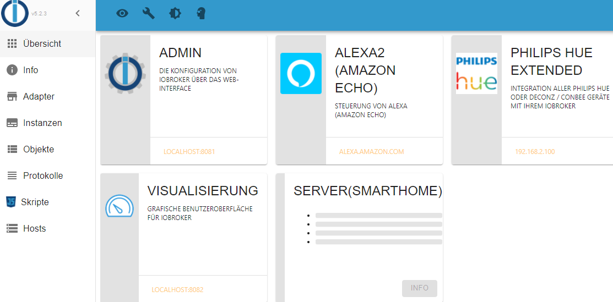Open the LOCALHOST:8082 link
The image size is (613, 302).
click(x=177, y=290)
